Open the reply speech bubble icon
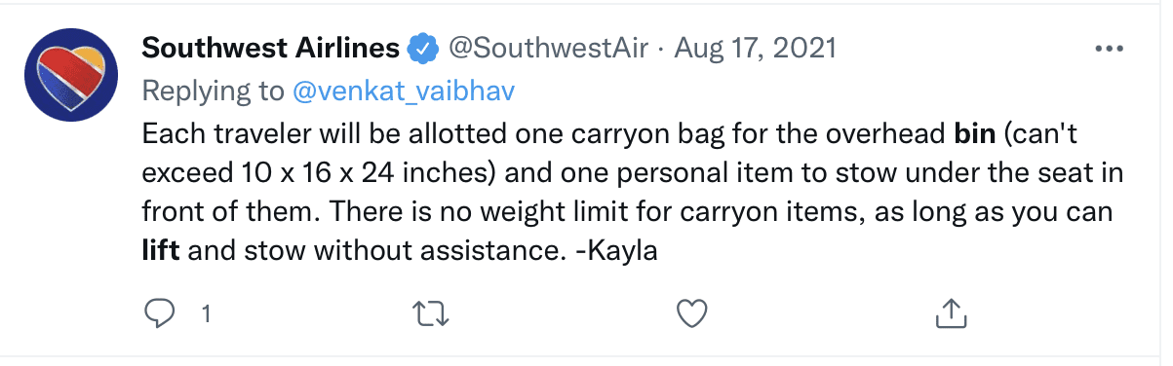 [x=158, y=313]
